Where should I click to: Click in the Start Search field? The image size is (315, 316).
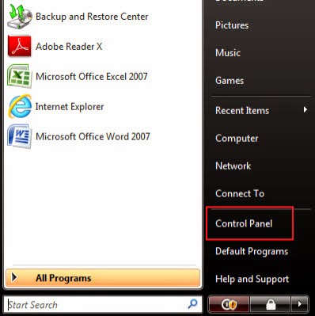pos(103,305)
